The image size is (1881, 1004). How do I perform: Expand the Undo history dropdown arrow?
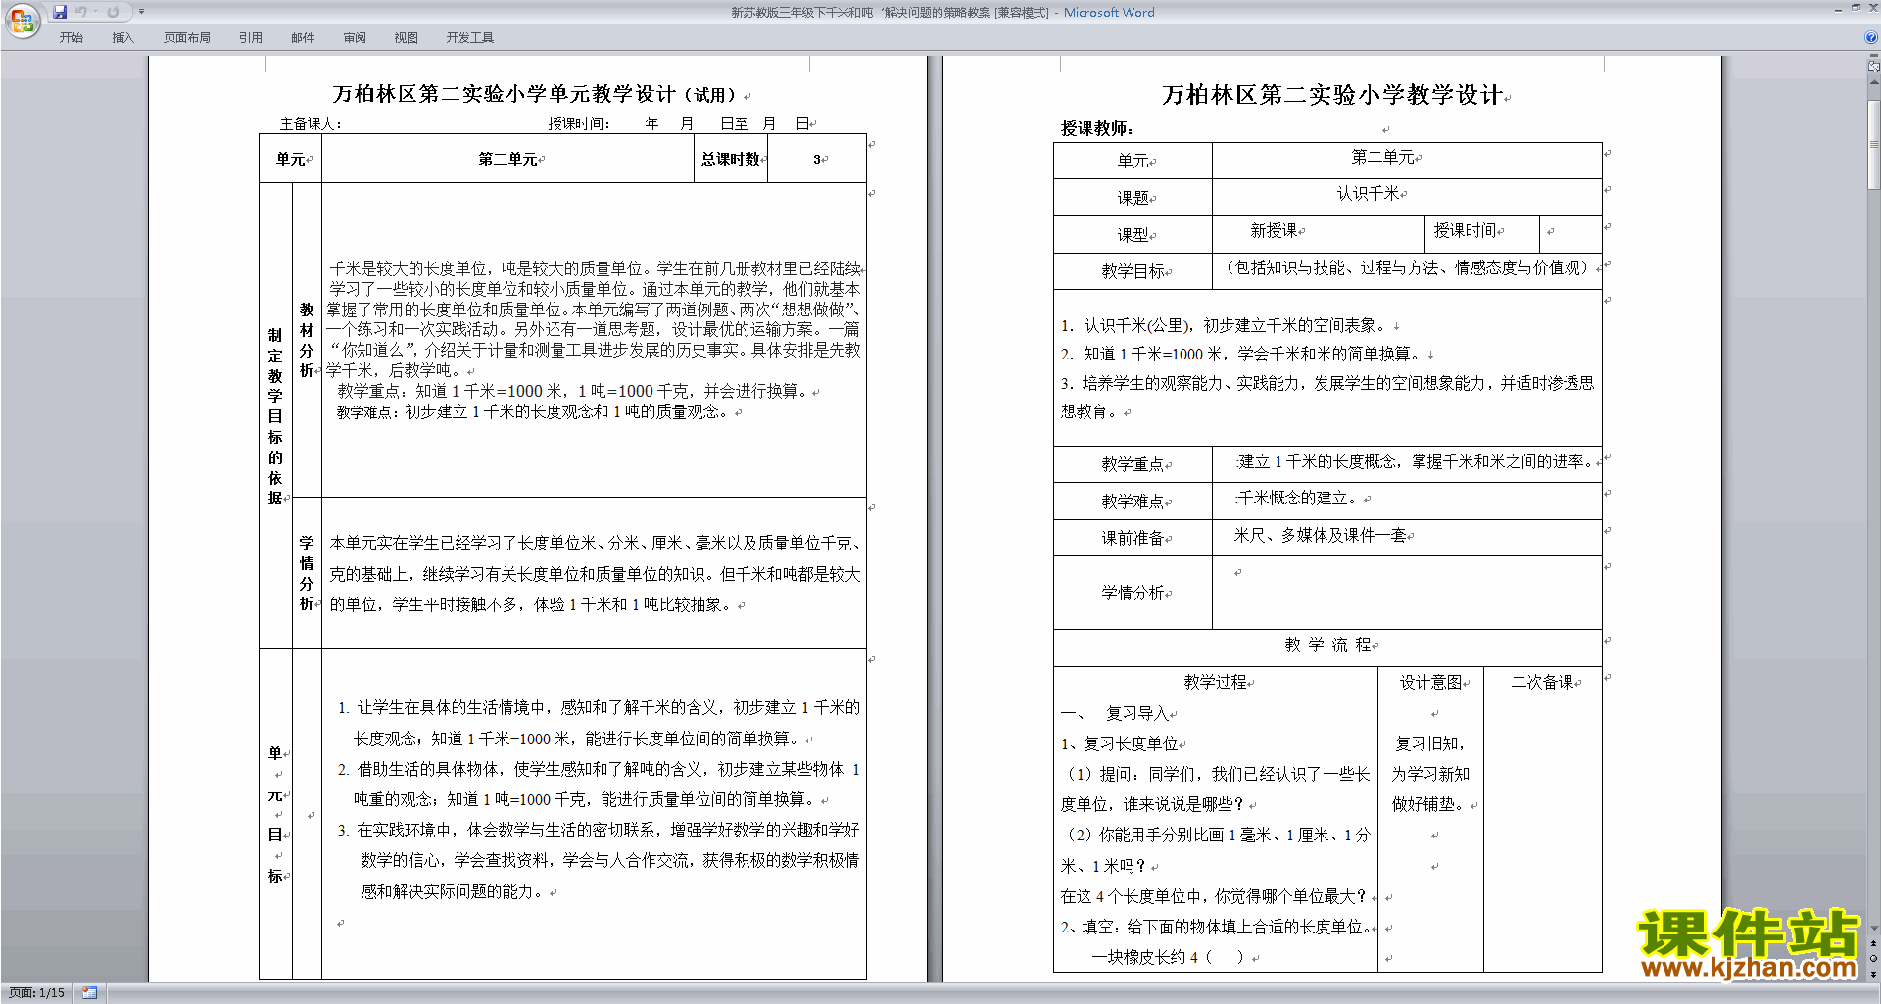coord(95,12)
